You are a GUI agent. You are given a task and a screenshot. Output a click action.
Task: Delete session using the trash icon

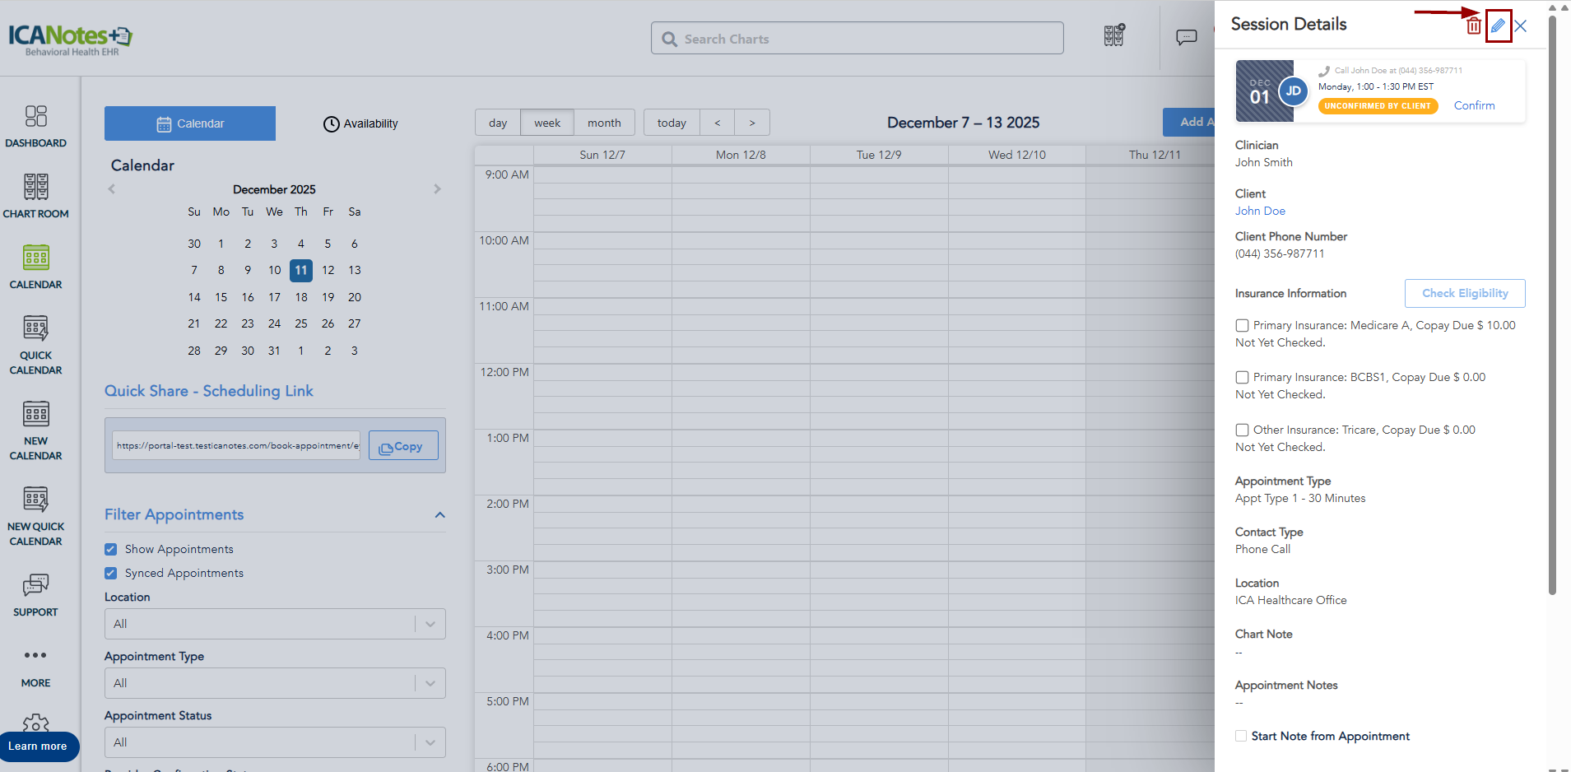[x=1473, y=26]
